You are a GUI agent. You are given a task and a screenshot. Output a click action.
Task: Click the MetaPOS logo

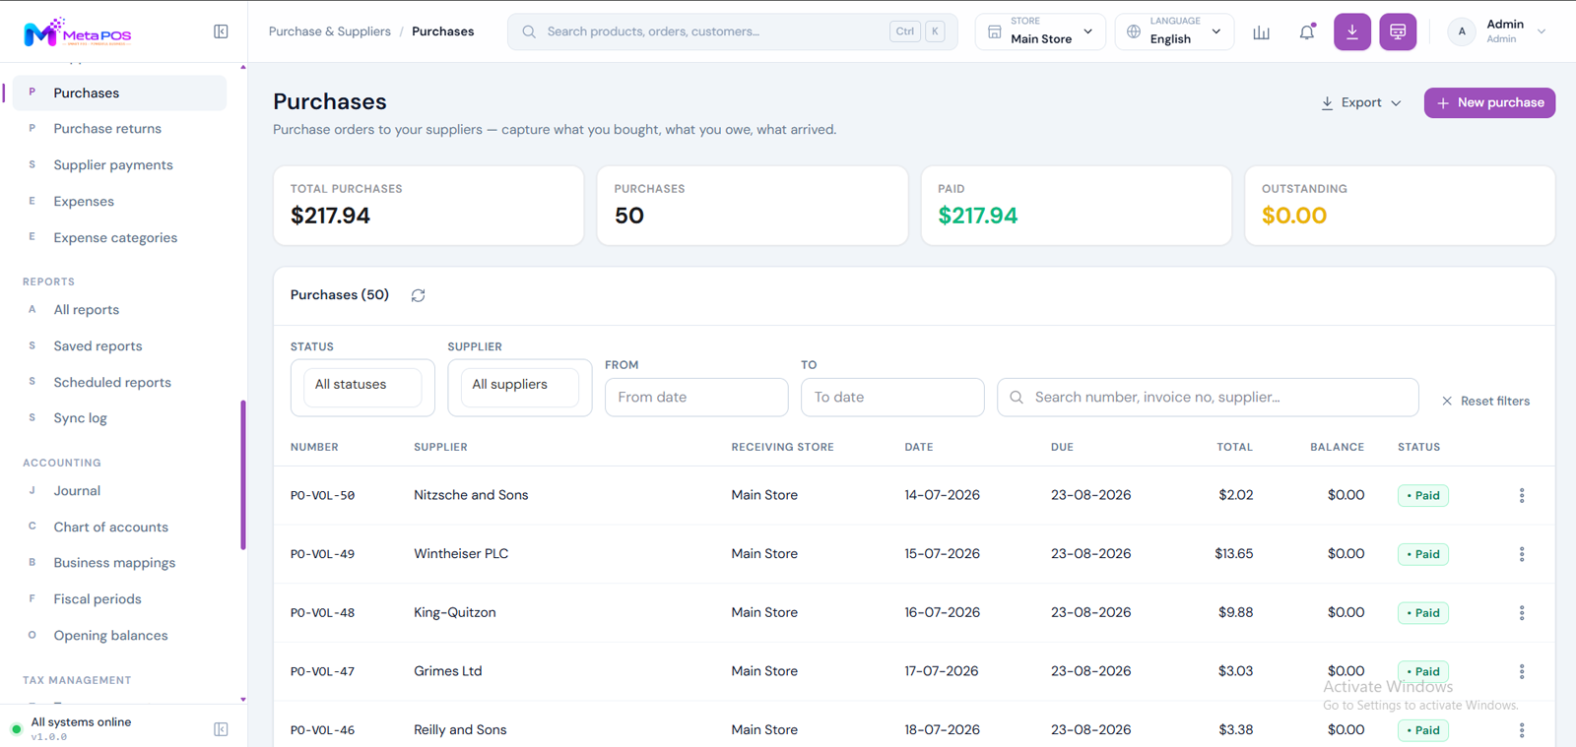pos(77,32)
